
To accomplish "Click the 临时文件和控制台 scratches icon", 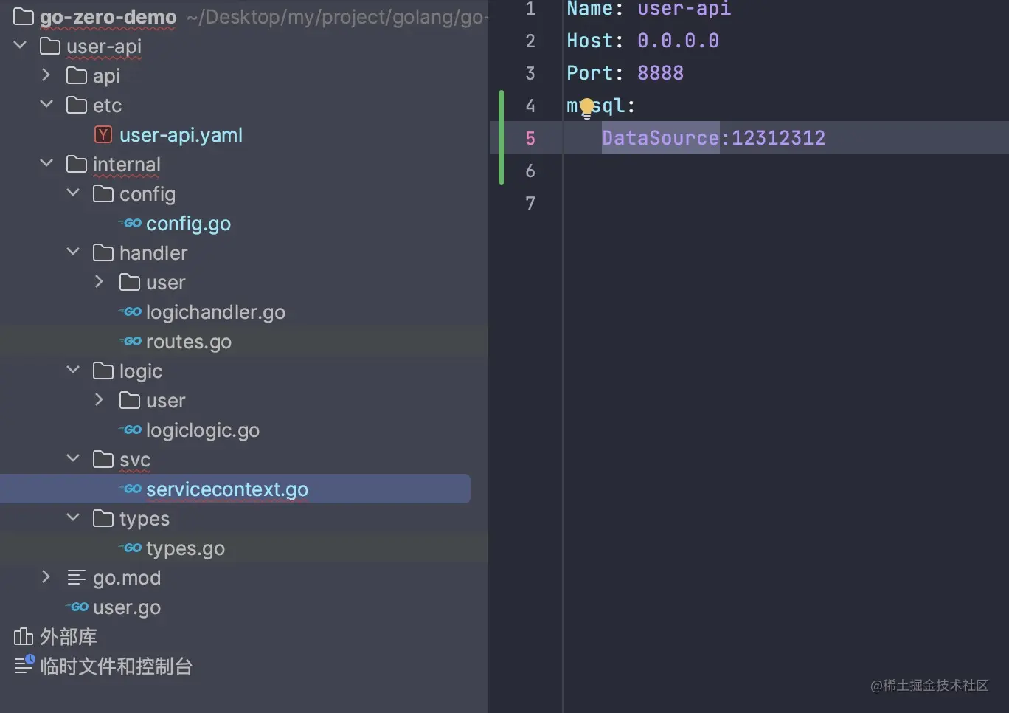I will click(x=23, y=665).
